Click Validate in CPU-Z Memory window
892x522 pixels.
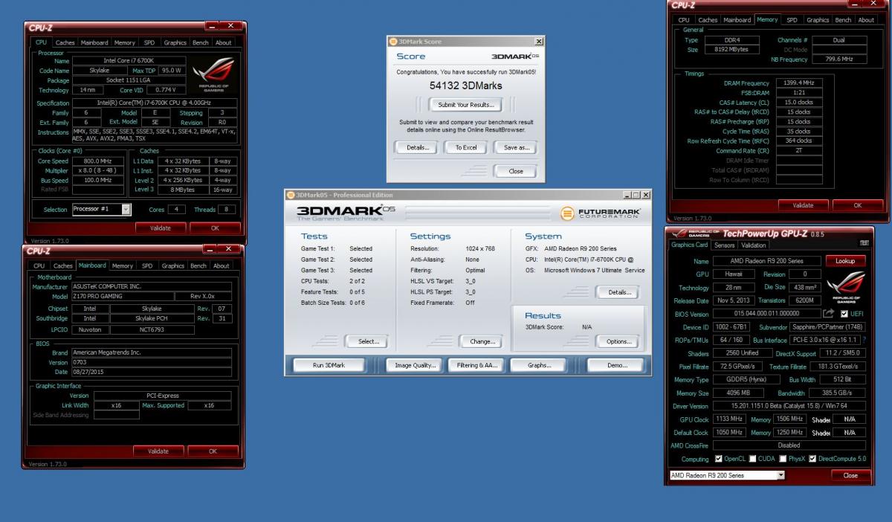pyautogui.click(x=804, y=205)
